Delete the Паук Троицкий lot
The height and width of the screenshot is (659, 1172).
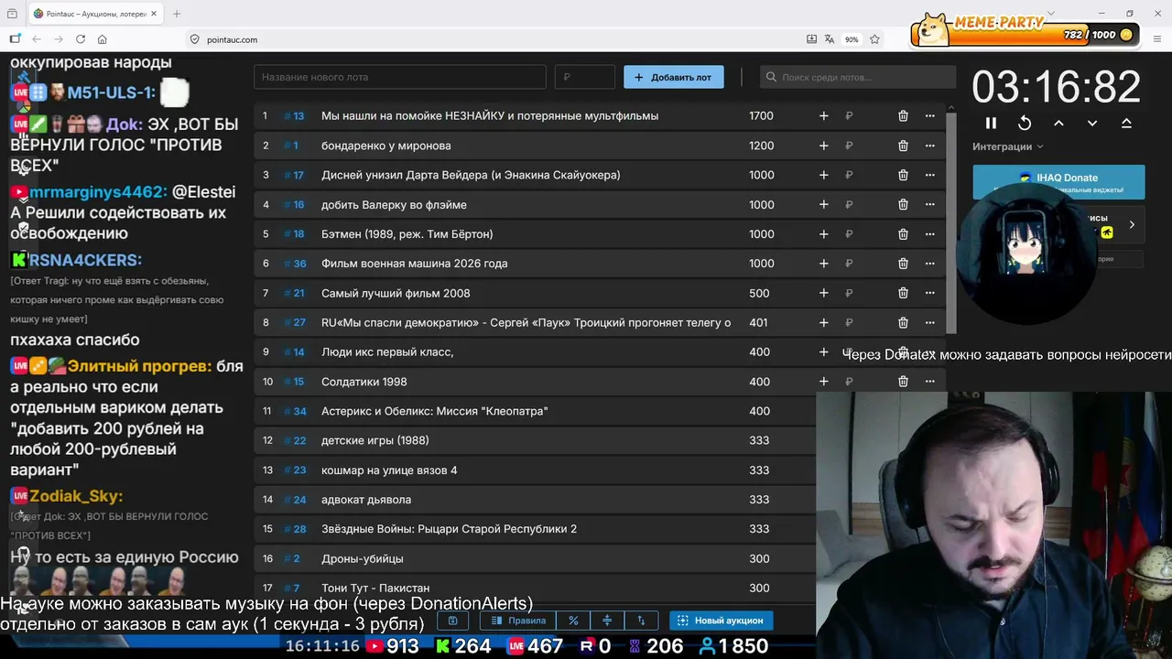coord(903,322)
